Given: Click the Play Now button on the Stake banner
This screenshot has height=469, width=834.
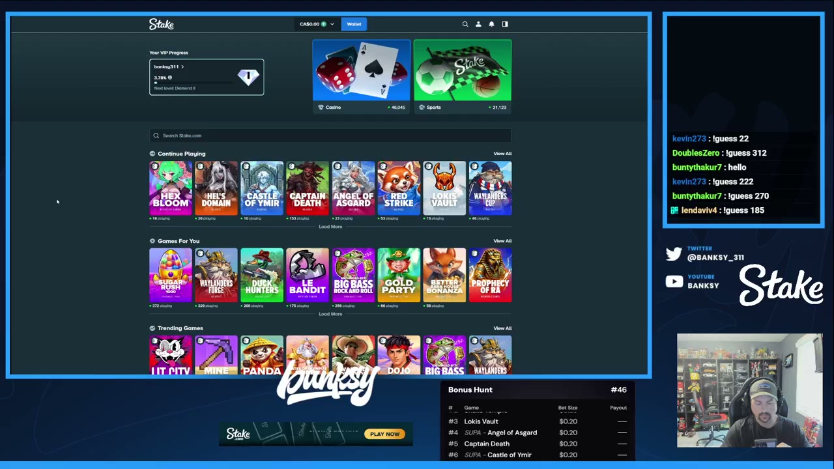Looking at the screenshot, I should pyautogui.click(x=384, y=434).
